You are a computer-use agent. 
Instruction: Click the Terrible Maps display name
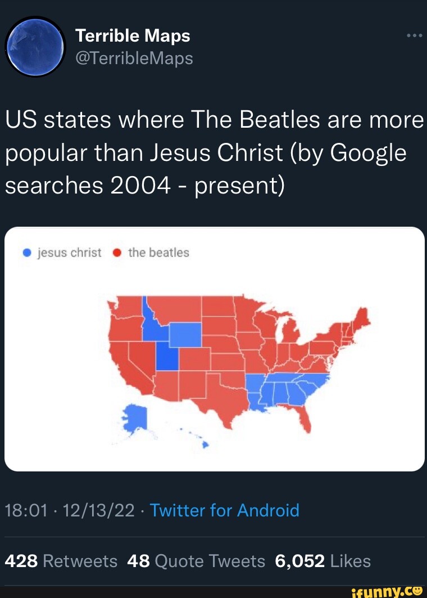click(x=133, y=35)
